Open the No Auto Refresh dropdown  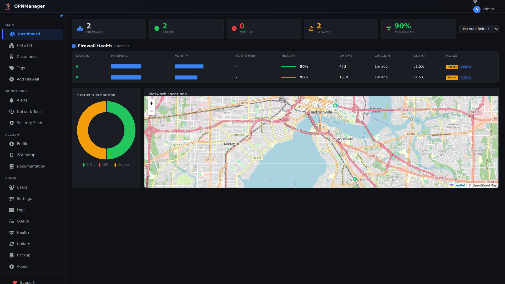(479, 29)
